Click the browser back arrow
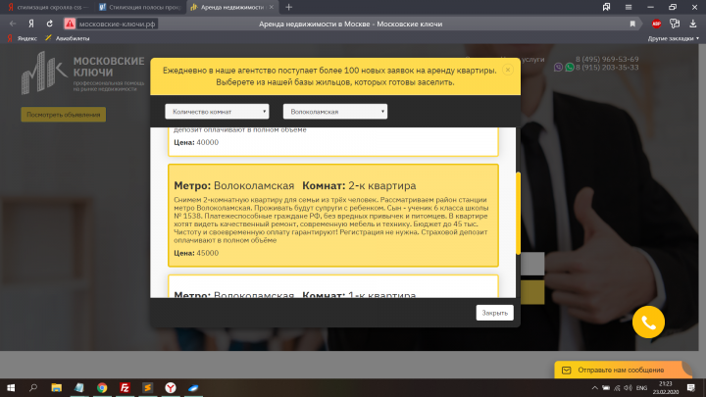The height and width of the screenshot is (397, 706). [13, 24]
